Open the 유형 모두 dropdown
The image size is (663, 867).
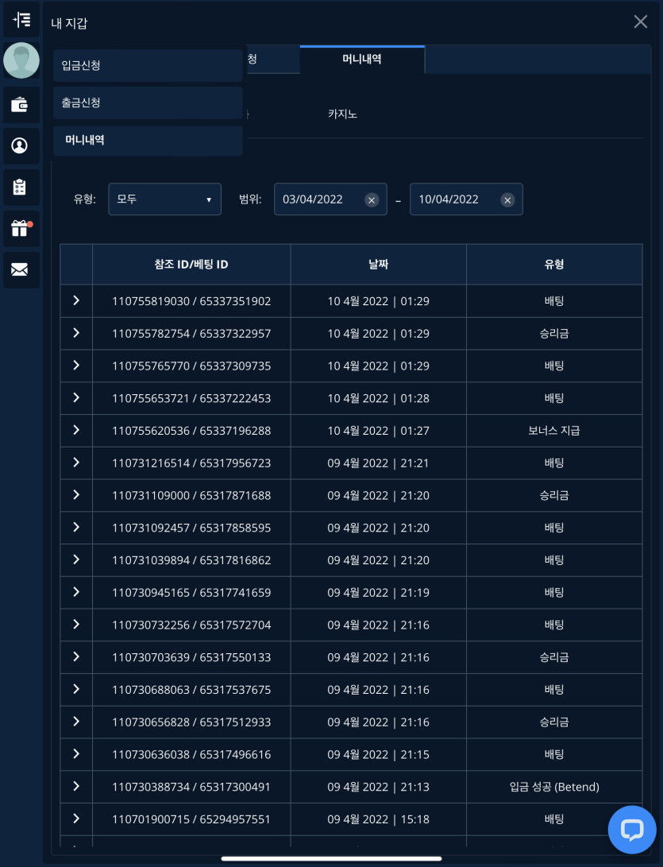pyautogui.click(x=164, y=199)
